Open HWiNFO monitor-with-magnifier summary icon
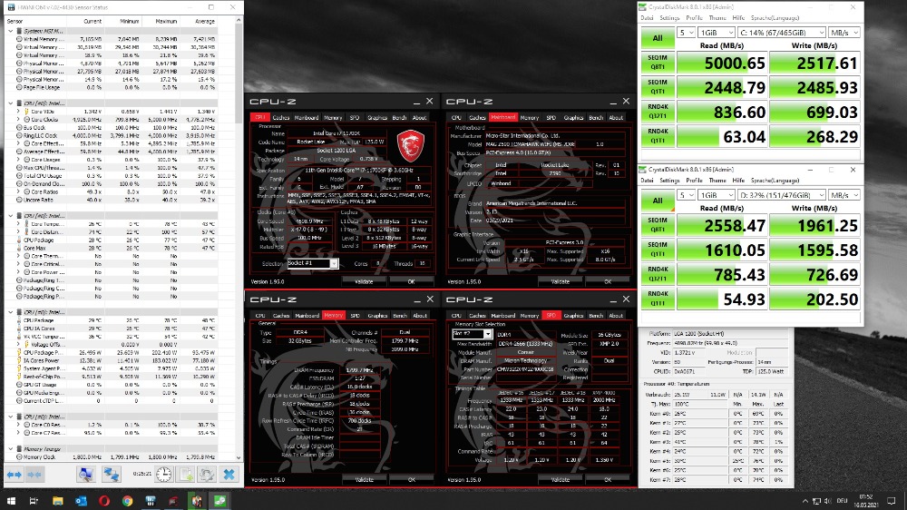Screen dimensions: 907x510 tap(85, 475)
